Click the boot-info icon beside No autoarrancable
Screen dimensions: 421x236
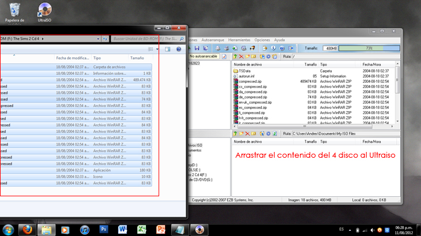coord(224,56)
